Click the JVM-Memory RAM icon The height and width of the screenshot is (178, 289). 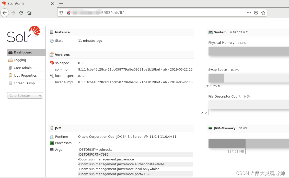point(210,128)
